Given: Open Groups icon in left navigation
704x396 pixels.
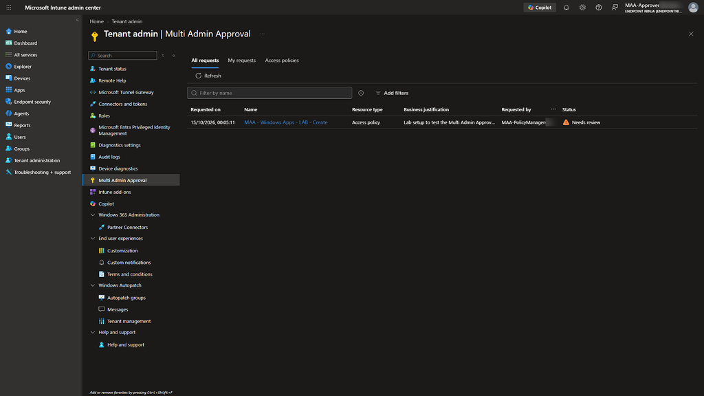Looking at the screenshot, I should pos(8,148).
